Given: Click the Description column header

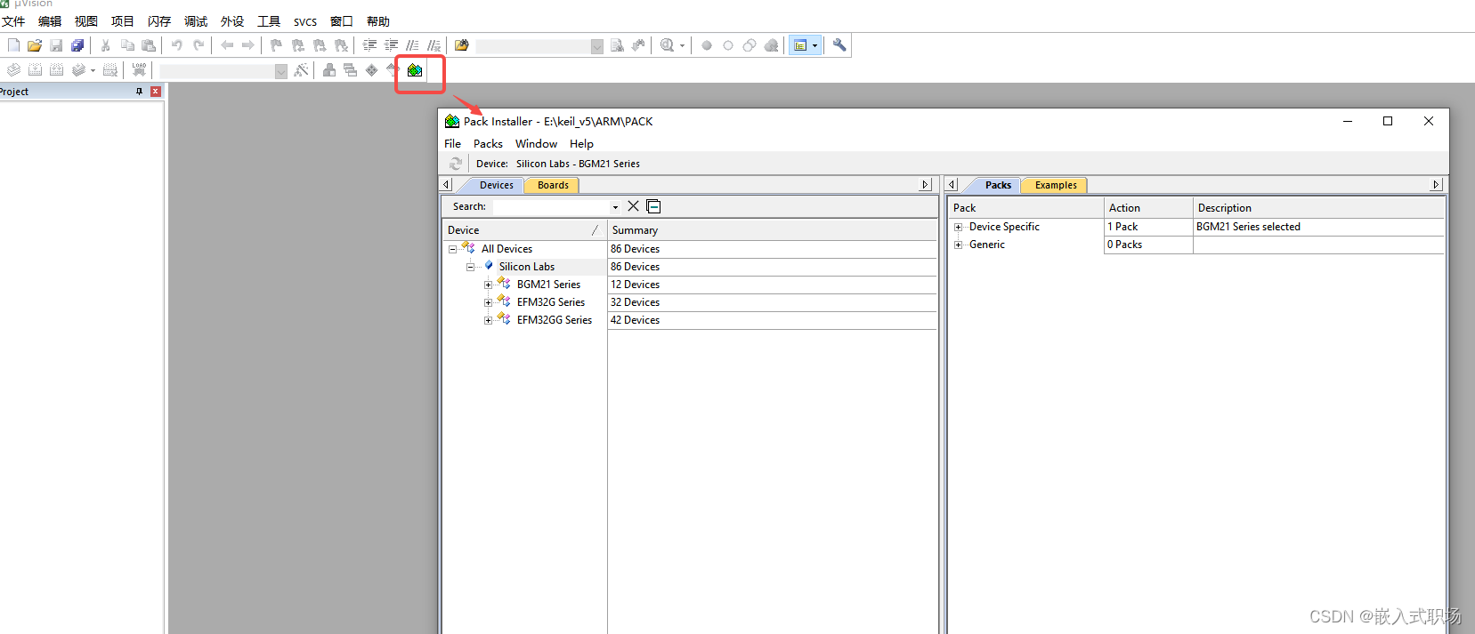Looking at the screenshot, I should tap(1318, 208).
